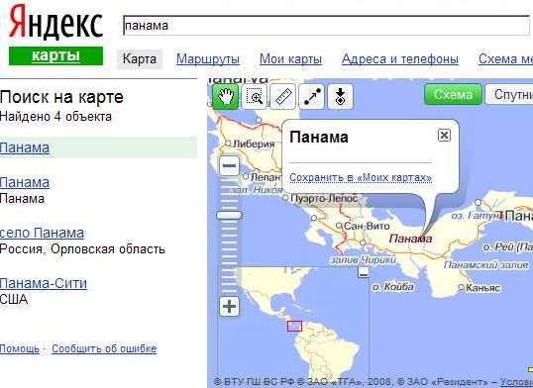533x388 pixels.
Task: Open the Панама-Сити result
Action: (44, 283)
